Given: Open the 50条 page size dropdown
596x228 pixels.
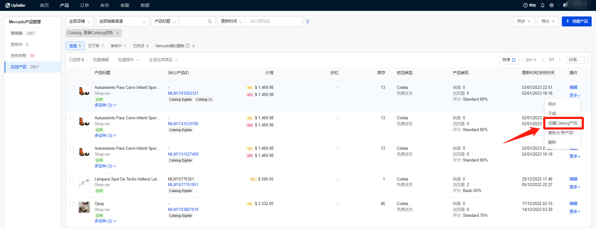Looking at the screenshot, I should [577, 60].
